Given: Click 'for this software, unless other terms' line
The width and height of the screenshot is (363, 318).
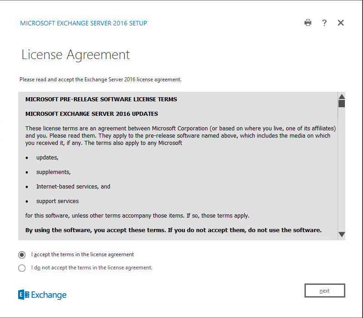Looking at the screenshot, I should (x=137, y=216).
